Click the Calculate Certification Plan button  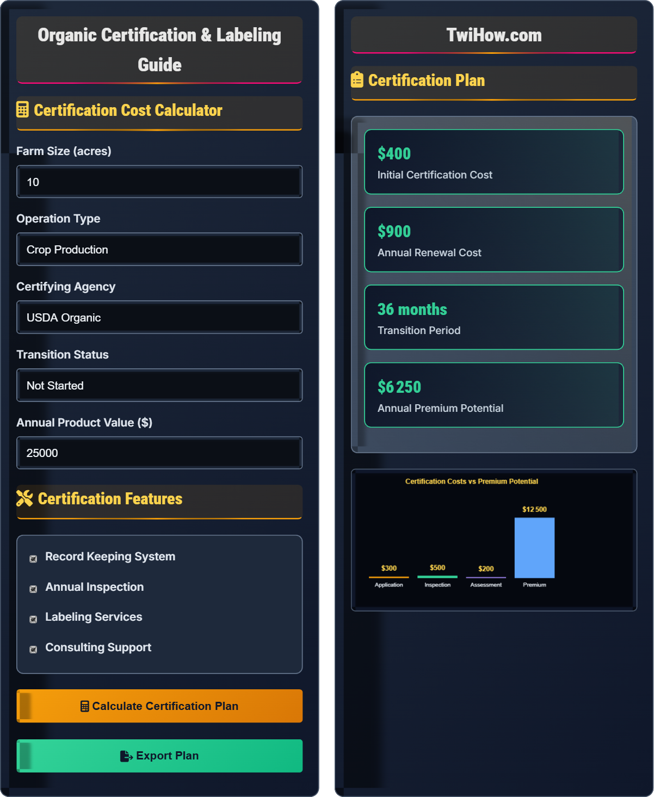tap(159, 706)
